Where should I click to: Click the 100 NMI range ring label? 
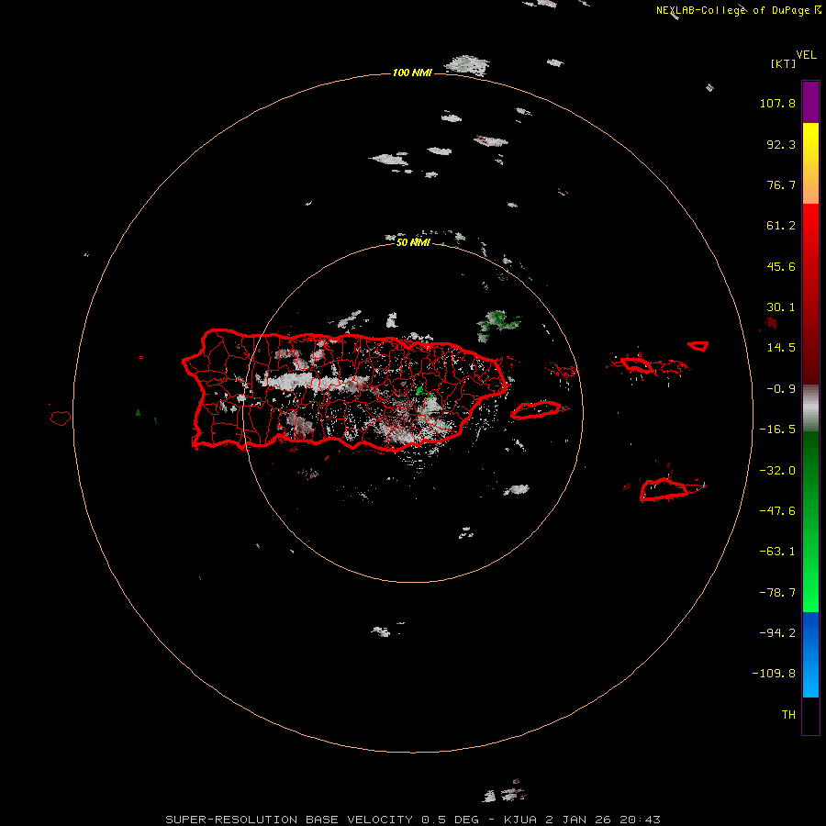point(412,73)
